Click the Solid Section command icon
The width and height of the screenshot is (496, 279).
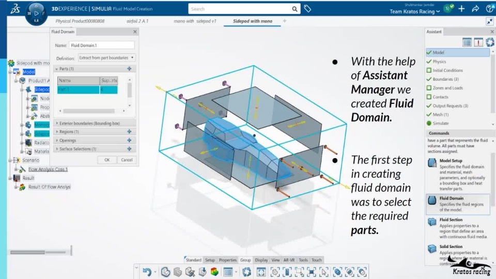432,249
